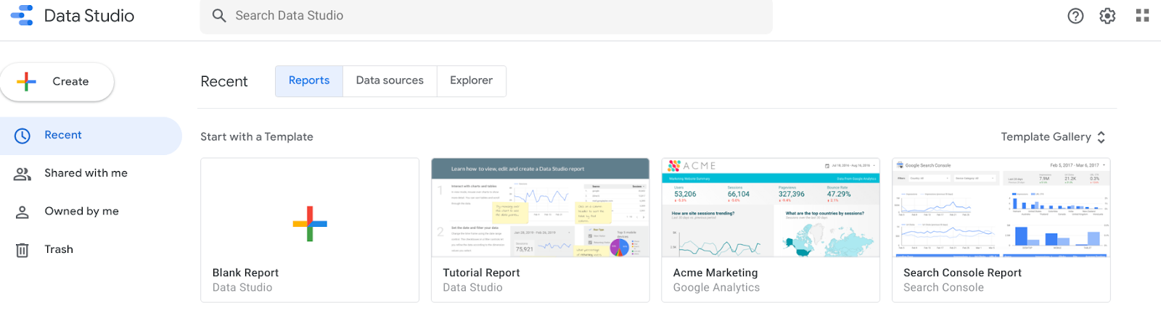Click the Tutorial Report title text
This screenshot has width=1161, height=321.
click(481, 273)
